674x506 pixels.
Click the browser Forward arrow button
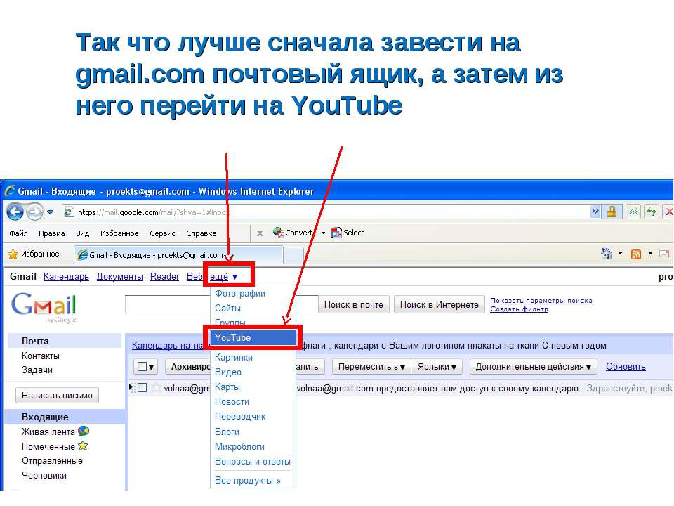(x=35, y=212)
